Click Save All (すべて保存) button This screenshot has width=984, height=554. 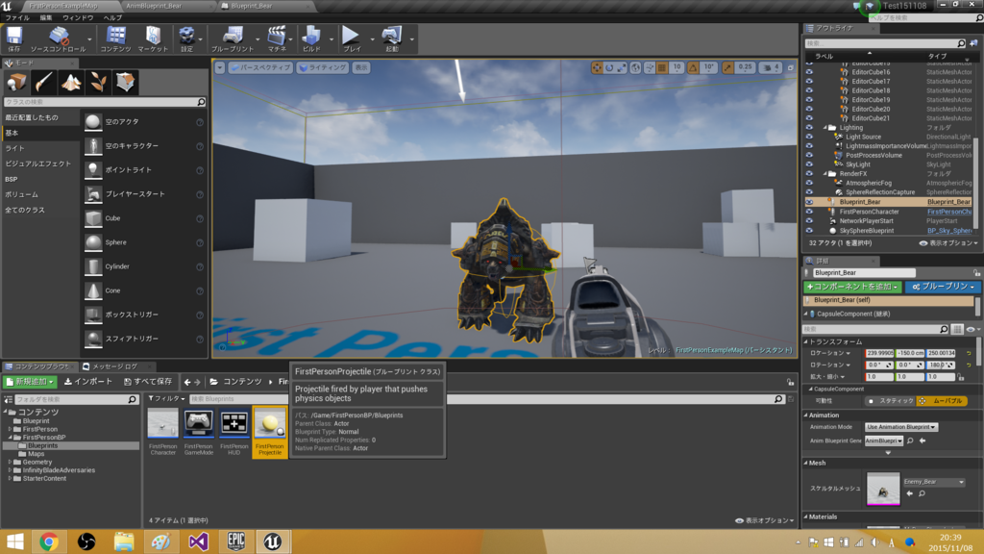point(148,381)
